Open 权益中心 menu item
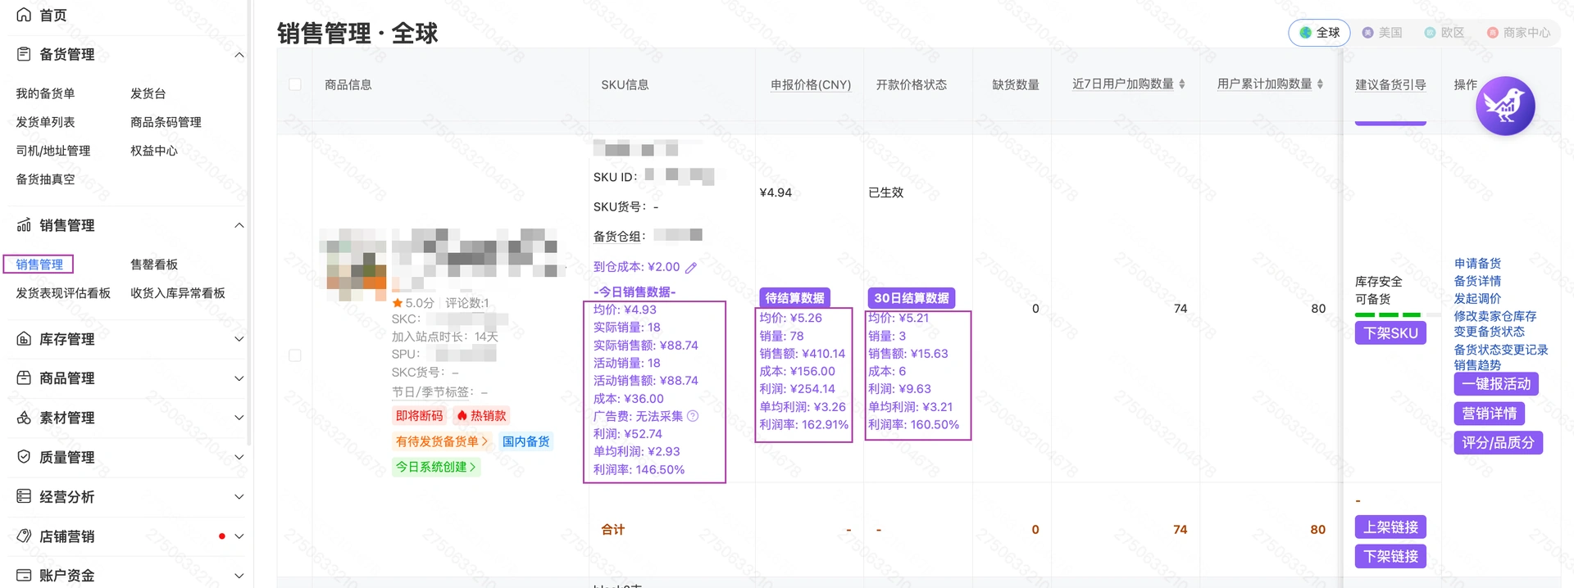The image size is (1574, 588). tap(154, 151)
